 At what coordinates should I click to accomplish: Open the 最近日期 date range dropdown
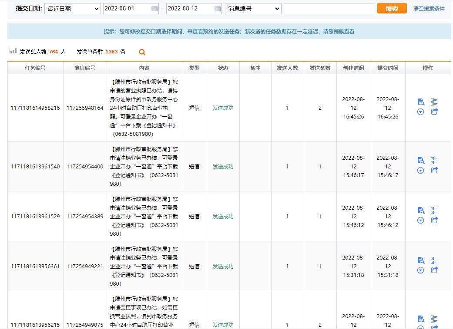pyautogui.click(x=73, y=9)
